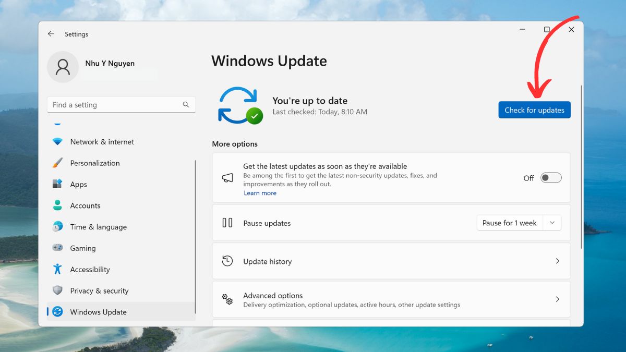Open Accounts settings page
The image size is (626, 352).
[x=121, y=205]
